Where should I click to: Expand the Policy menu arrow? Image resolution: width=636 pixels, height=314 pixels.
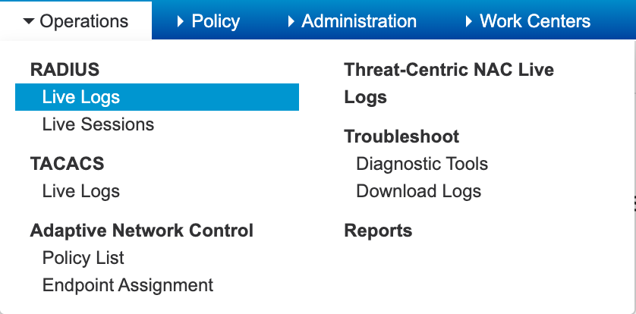click(x=180, y=21)
